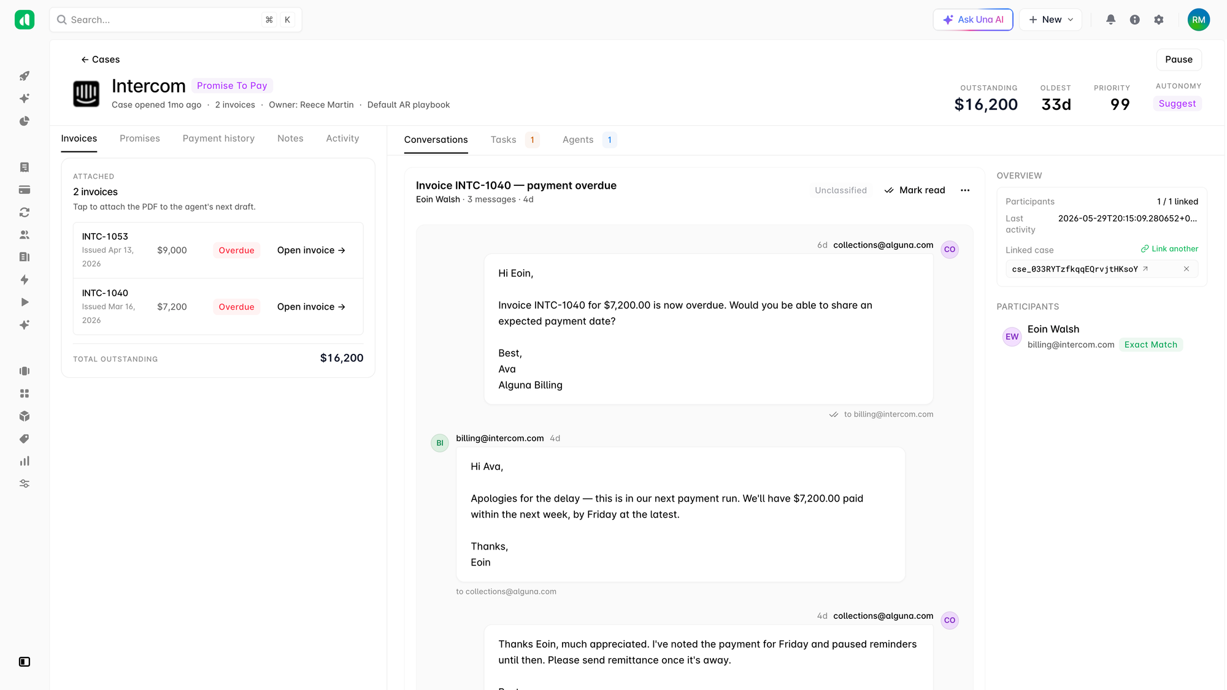Open invoice INTC-1040
1227x690 pixels.
coord(311,307)
